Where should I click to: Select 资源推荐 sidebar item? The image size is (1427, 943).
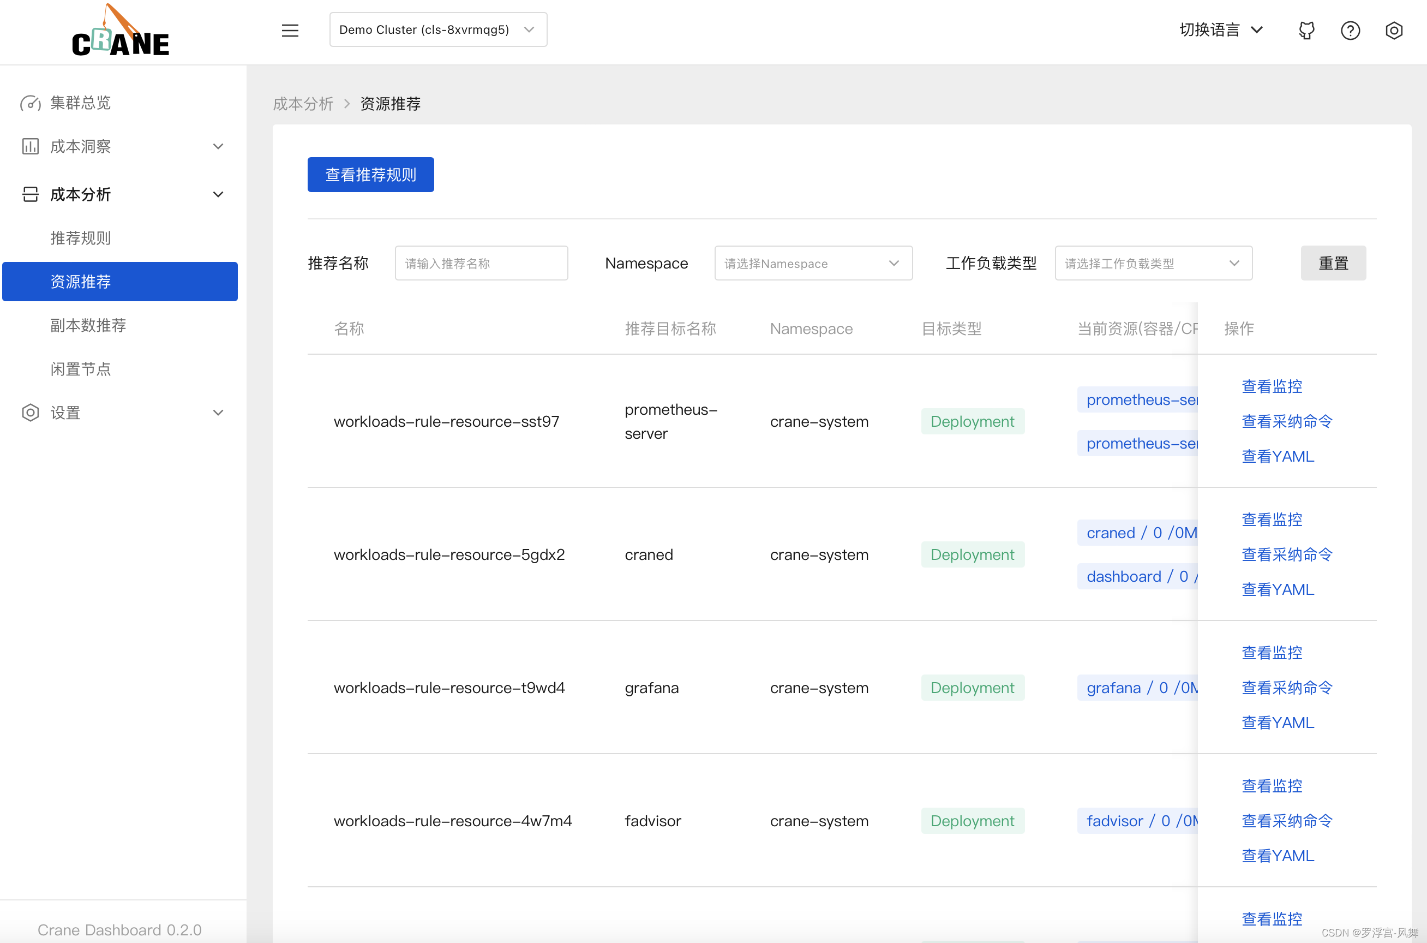(x=120, y=282)
